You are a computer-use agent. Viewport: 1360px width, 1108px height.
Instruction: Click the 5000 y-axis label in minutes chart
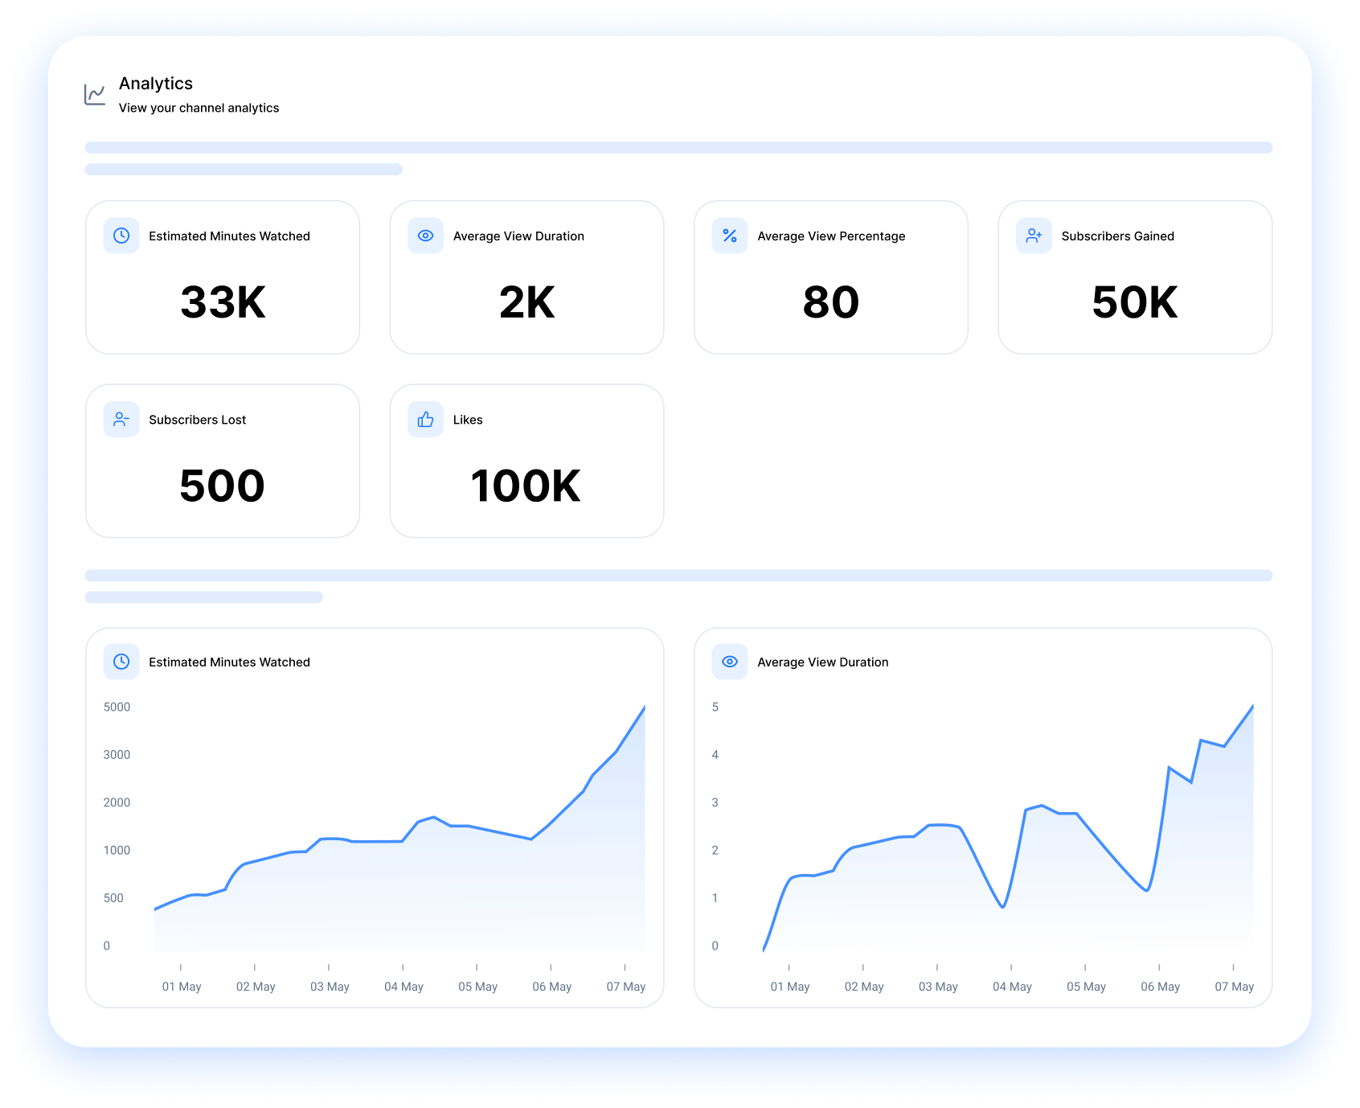(x=117, y=707)
